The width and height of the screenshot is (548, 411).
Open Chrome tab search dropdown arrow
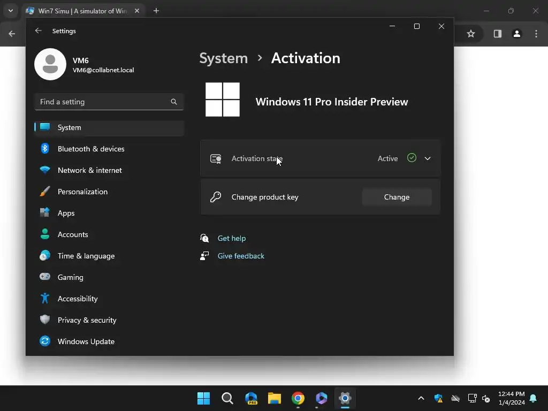coord(11,11)
